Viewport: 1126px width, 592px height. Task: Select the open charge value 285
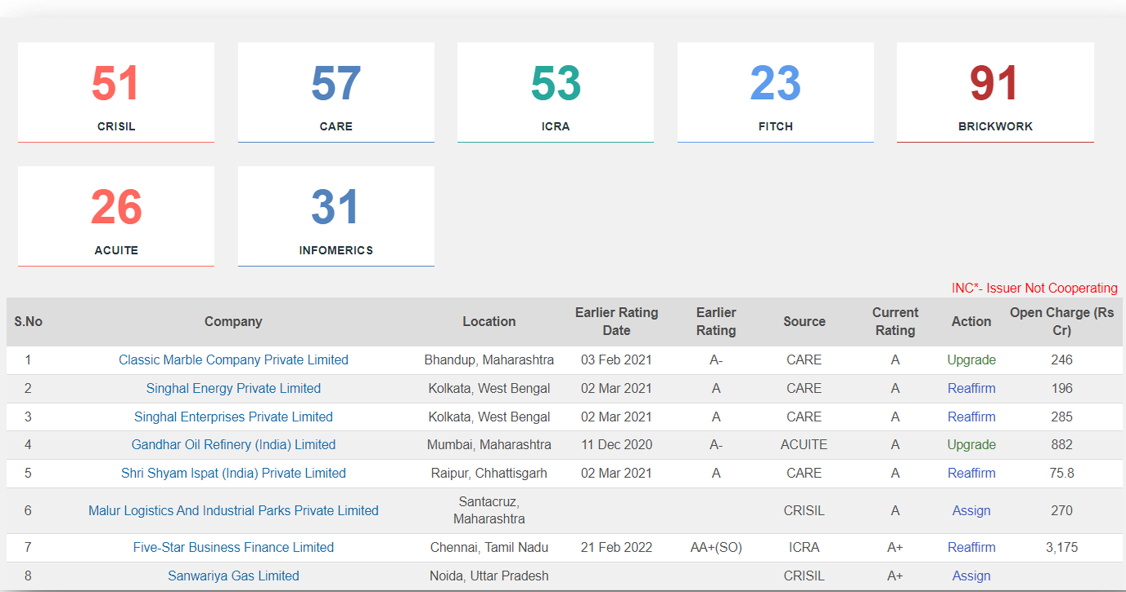[x=1062, y=417]
